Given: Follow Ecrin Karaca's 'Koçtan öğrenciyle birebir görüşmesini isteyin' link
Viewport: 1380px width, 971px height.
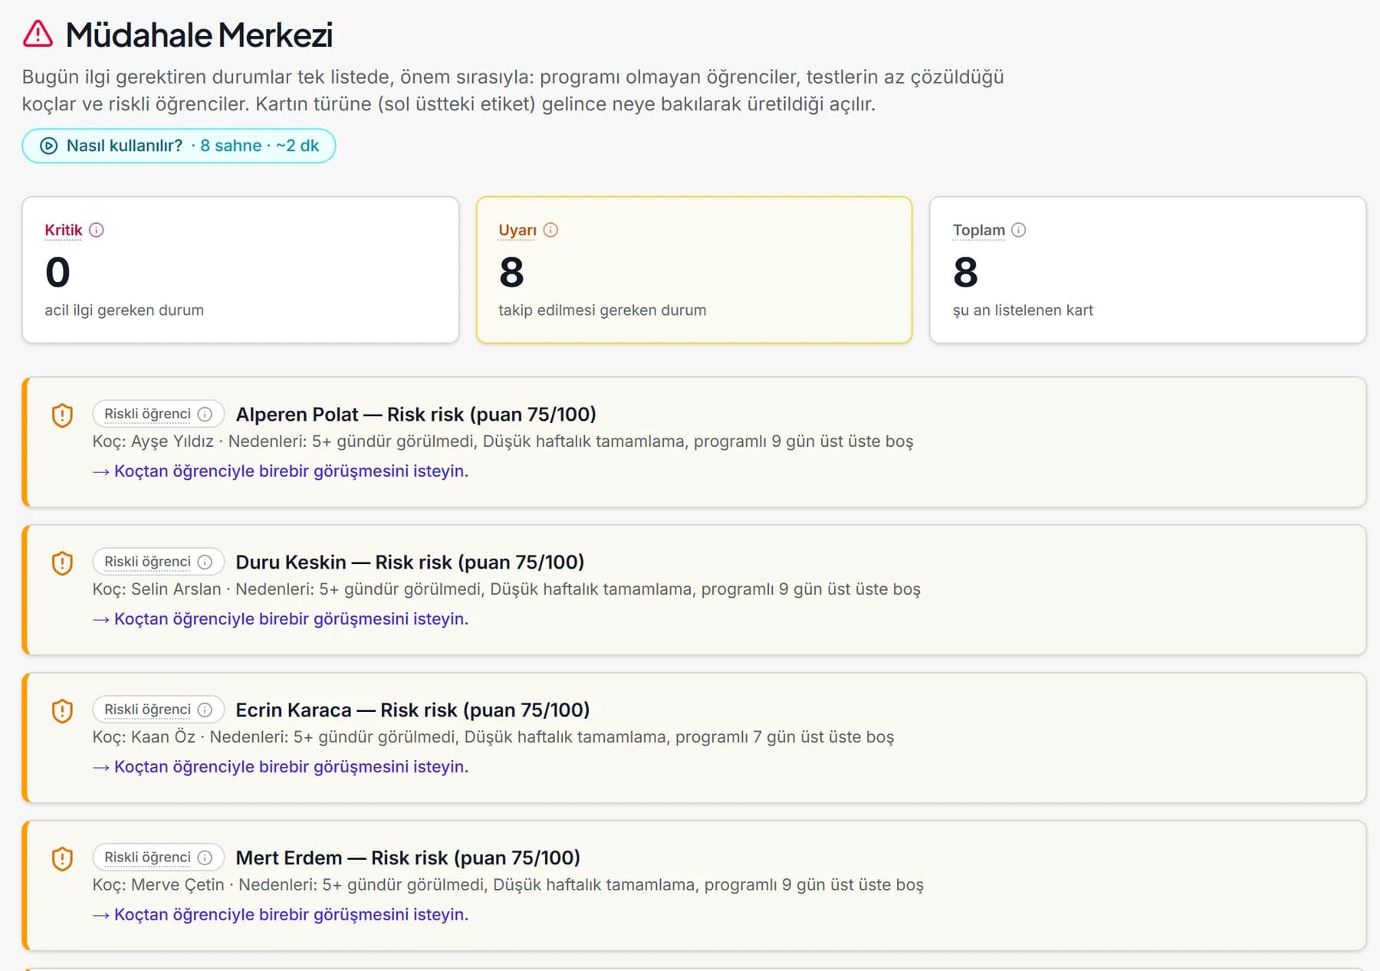Looking at the screenshot, I should tap(281, 767).
